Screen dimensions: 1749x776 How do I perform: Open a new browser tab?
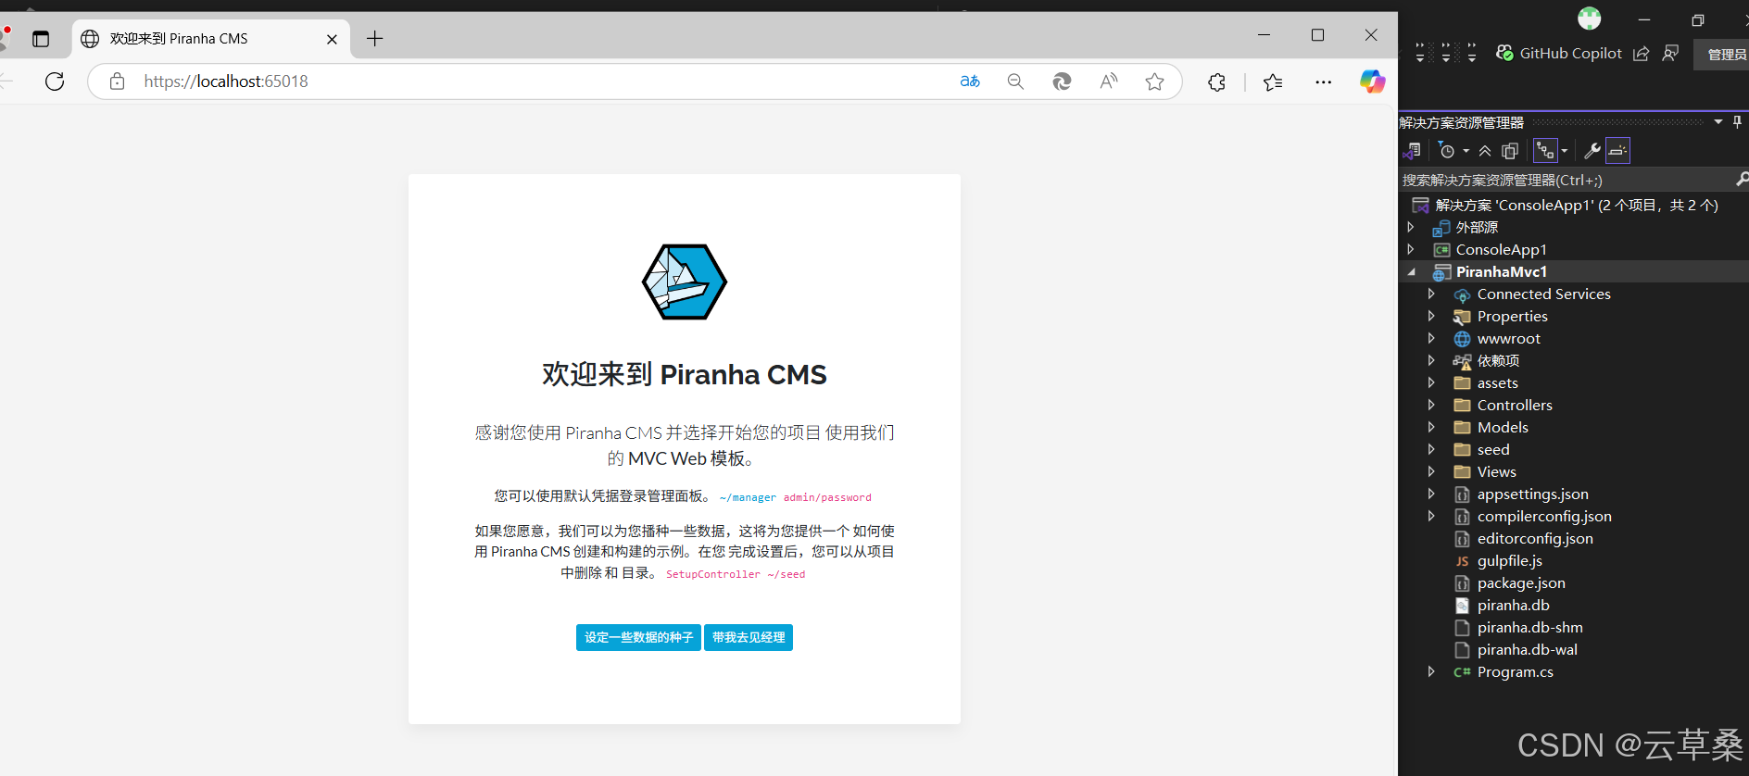374,39
